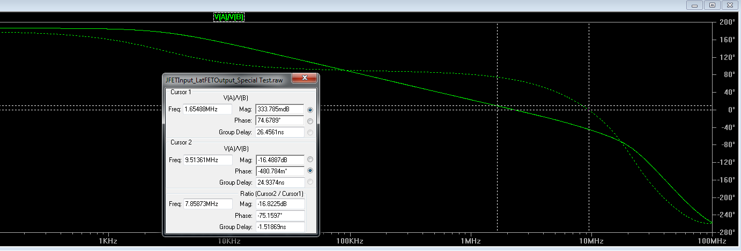The height and width of the screenshot is (251, 741).
Task: Close the plot window
Action: coord(729,5)
